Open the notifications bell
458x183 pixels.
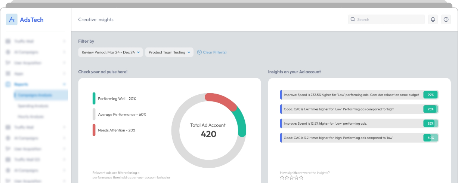point(433,19)
